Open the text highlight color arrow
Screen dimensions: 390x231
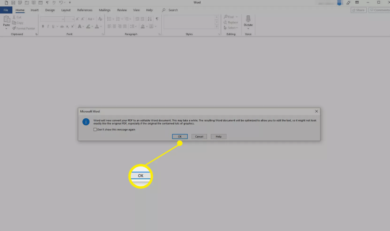tap(92, 27)
